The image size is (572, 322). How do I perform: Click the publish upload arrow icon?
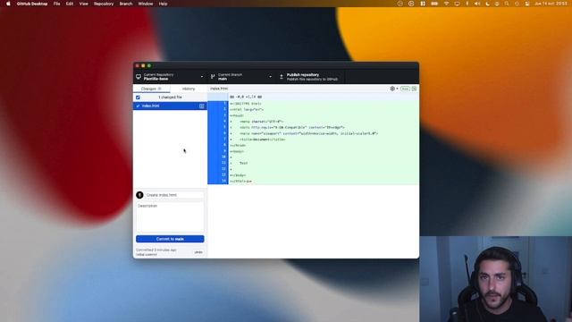[282, 77]
